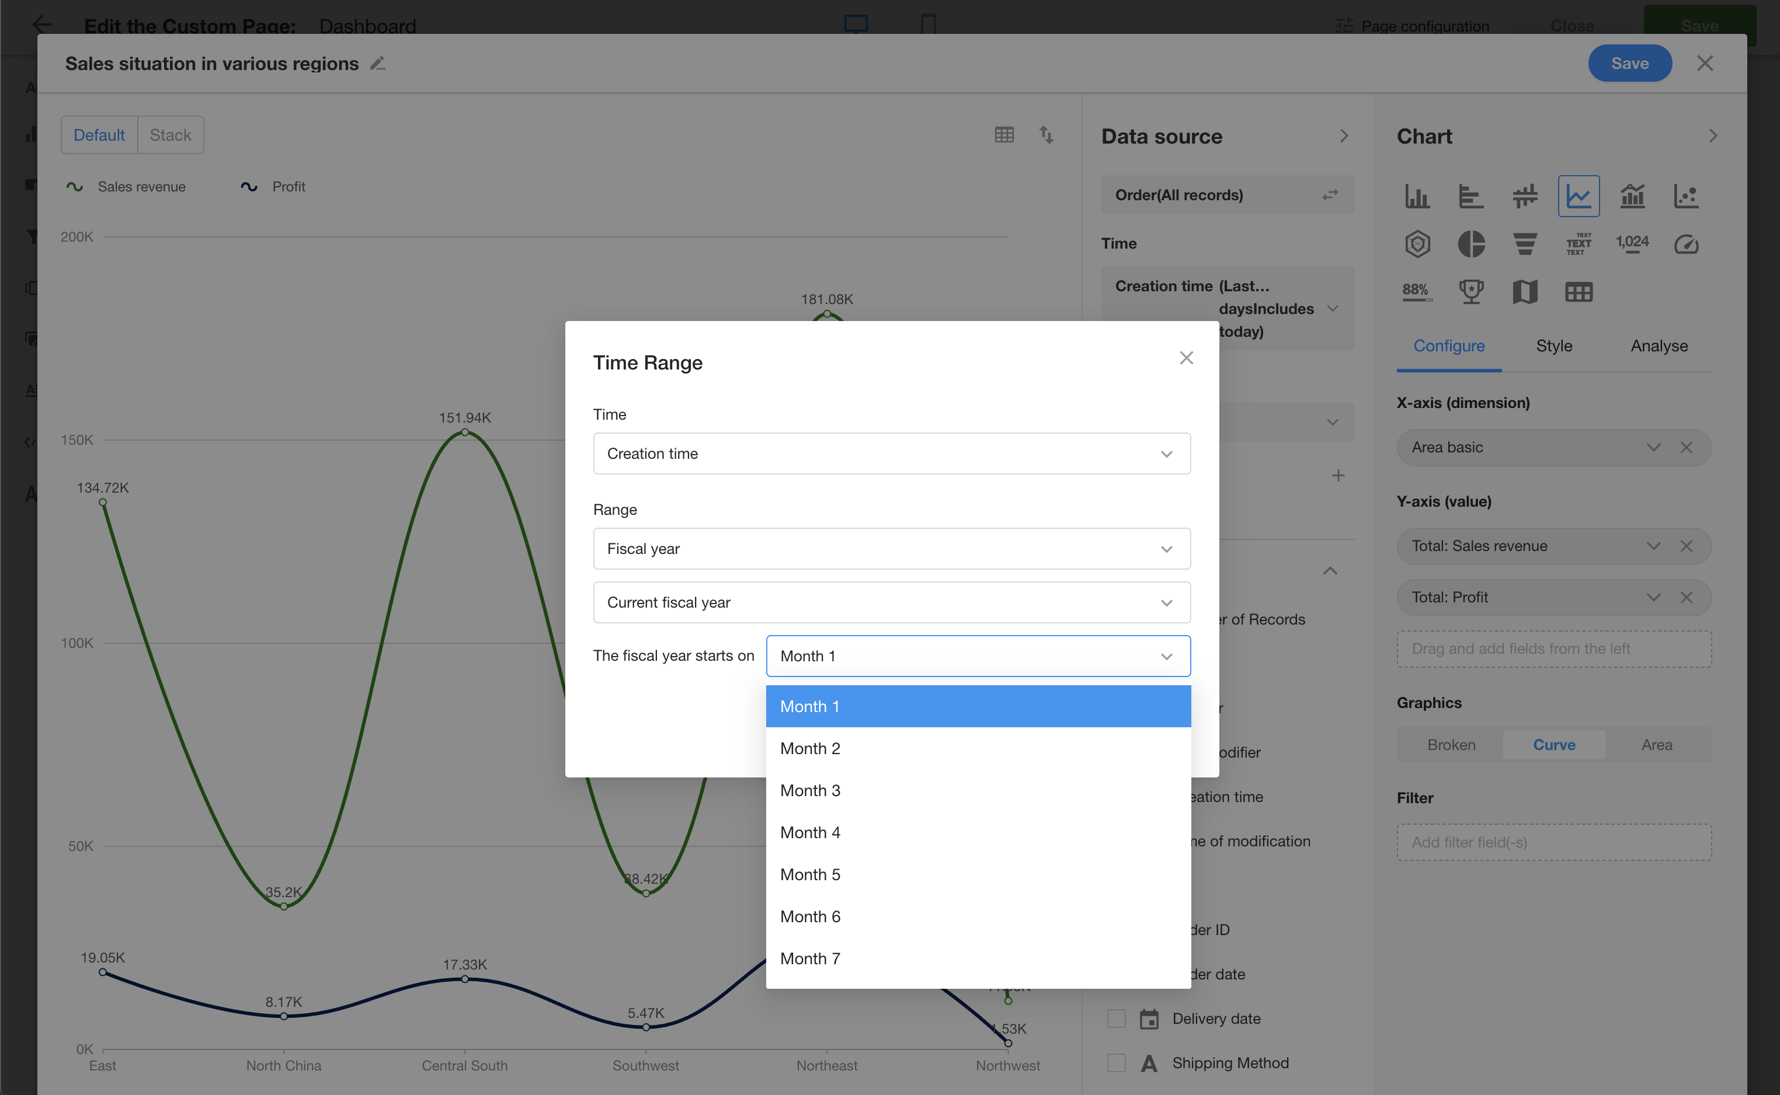
Task: Open Page configuration in background page
Action: pyautogui.click(x=1412, y=26)
